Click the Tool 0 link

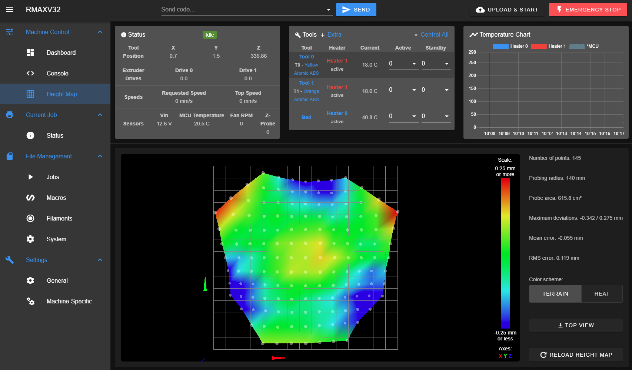pyautogui.click(x=306, y=57)
